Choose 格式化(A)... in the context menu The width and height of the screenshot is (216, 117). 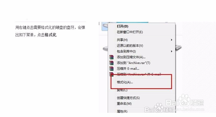(125, 82)
